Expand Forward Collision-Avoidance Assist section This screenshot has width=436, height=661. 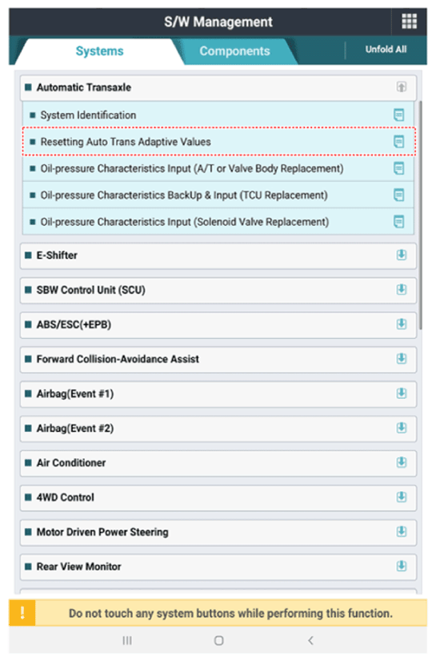click(402, 358)
